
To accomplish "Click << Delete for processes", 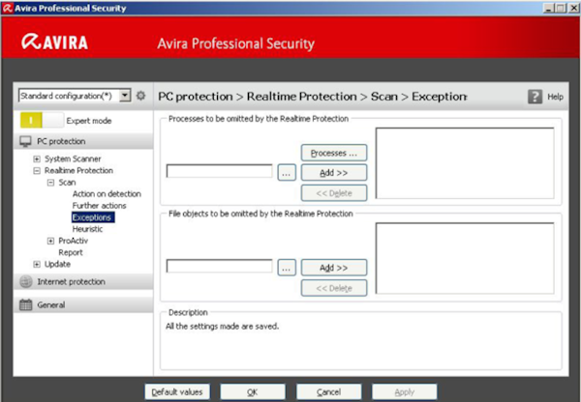I will click(334, 193).
